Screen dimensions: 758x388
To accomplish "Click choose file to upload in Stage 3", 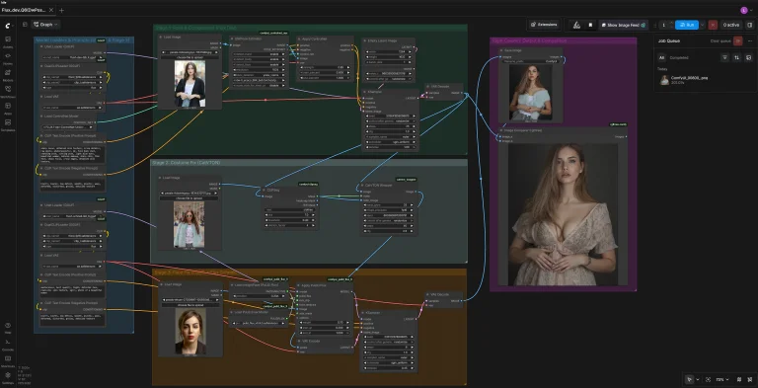I will (x=190, y=305).
